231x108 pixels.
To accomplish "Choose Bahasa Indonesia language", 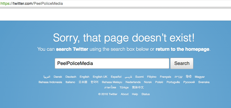I will (x=50, y=82).
